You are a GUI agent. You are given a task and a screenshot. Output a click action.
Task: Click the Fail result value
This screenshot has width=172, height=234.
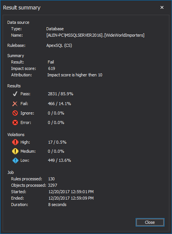pos(51,62)
